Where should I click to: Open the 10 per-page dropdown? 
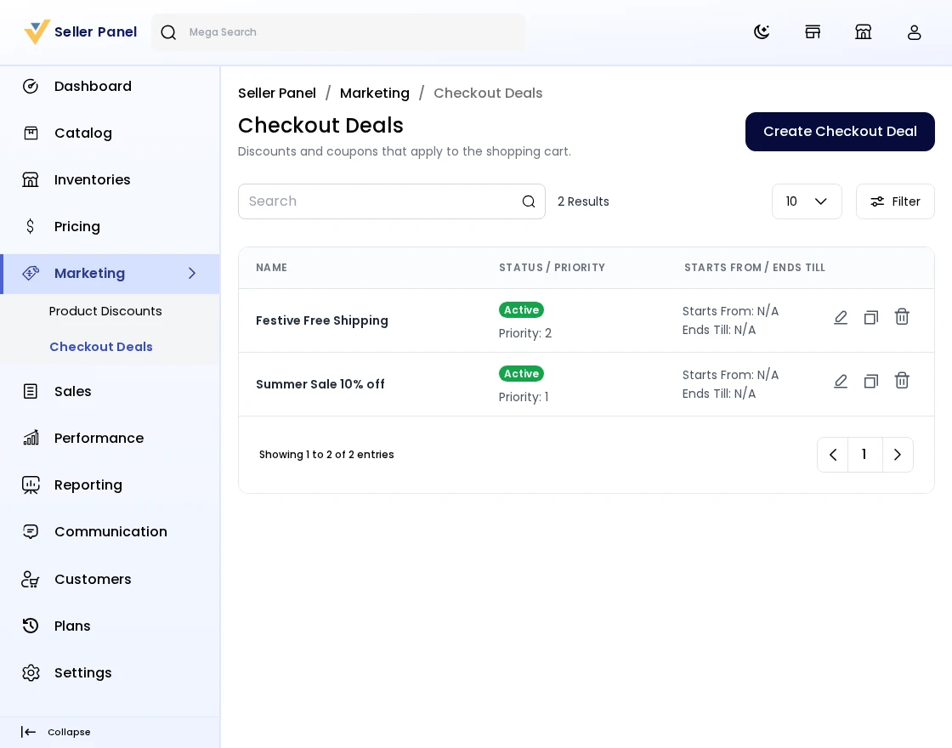(807, 201)
